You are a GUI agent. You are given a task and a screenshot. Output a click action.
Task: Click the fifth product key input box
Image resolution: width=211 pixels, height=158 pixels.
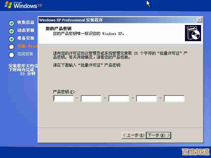click(174, 99)
